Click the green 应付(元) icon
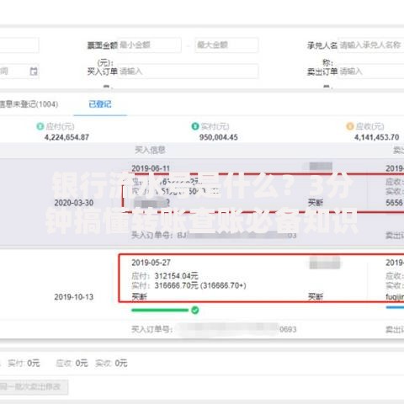The height and width of the screenshot is (404, 404). [x=40, y=126]
